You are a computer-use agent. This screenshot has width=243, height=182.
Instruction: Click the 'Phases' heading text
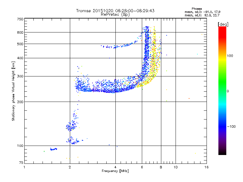197,9
